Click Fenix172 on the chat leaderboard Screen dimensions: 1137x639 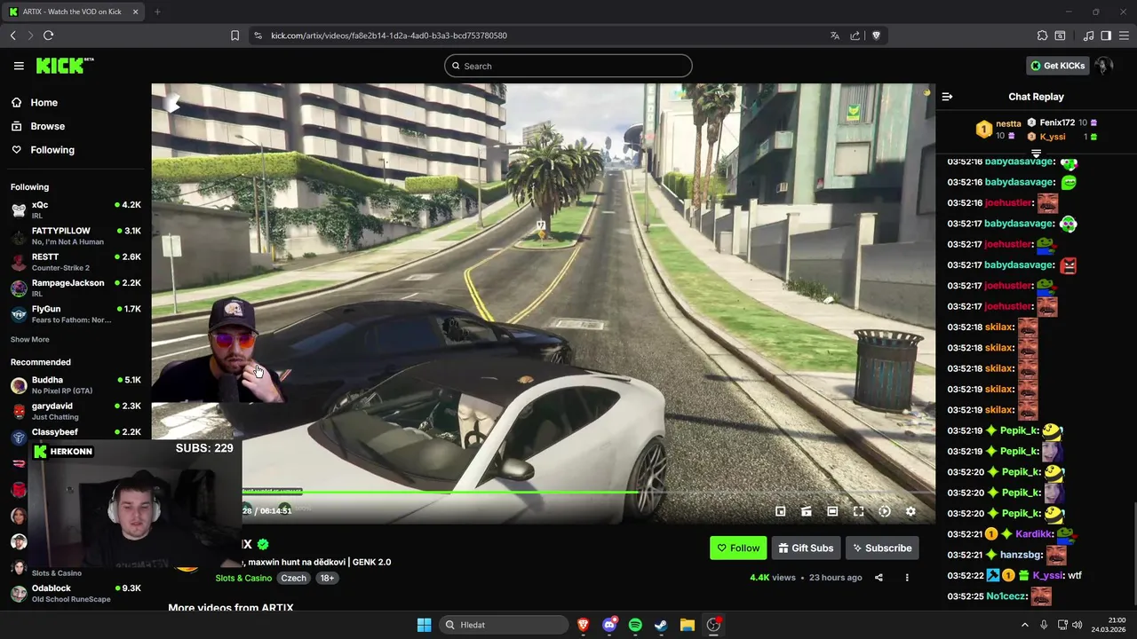1057,122
